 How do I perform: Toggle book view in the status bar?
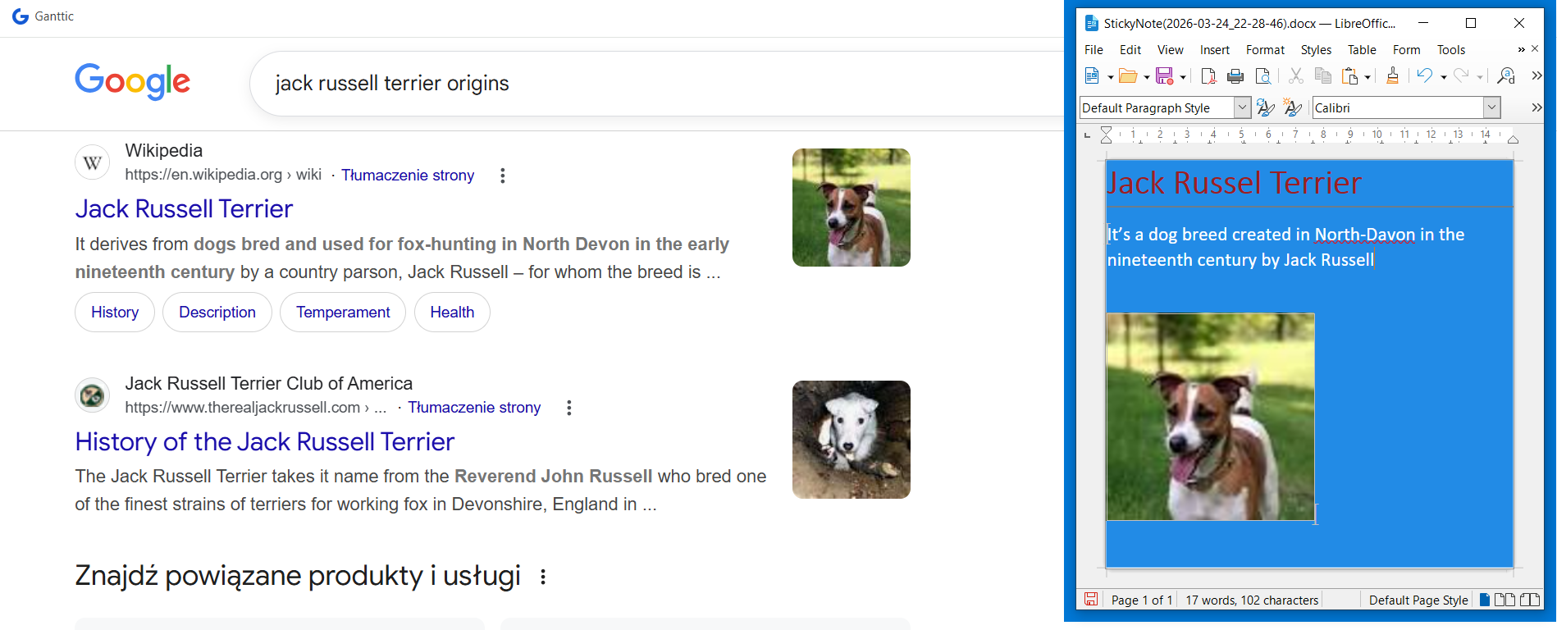1529,600
